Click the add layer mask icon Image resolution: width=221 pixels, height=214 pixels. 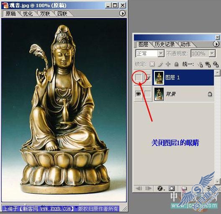tap(172, 188)
